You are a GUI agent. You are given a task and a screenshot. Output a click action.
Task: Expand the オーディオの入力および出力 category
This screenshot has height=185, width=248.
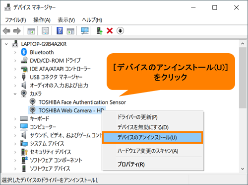pyautogui.click(x=15, y=86)
